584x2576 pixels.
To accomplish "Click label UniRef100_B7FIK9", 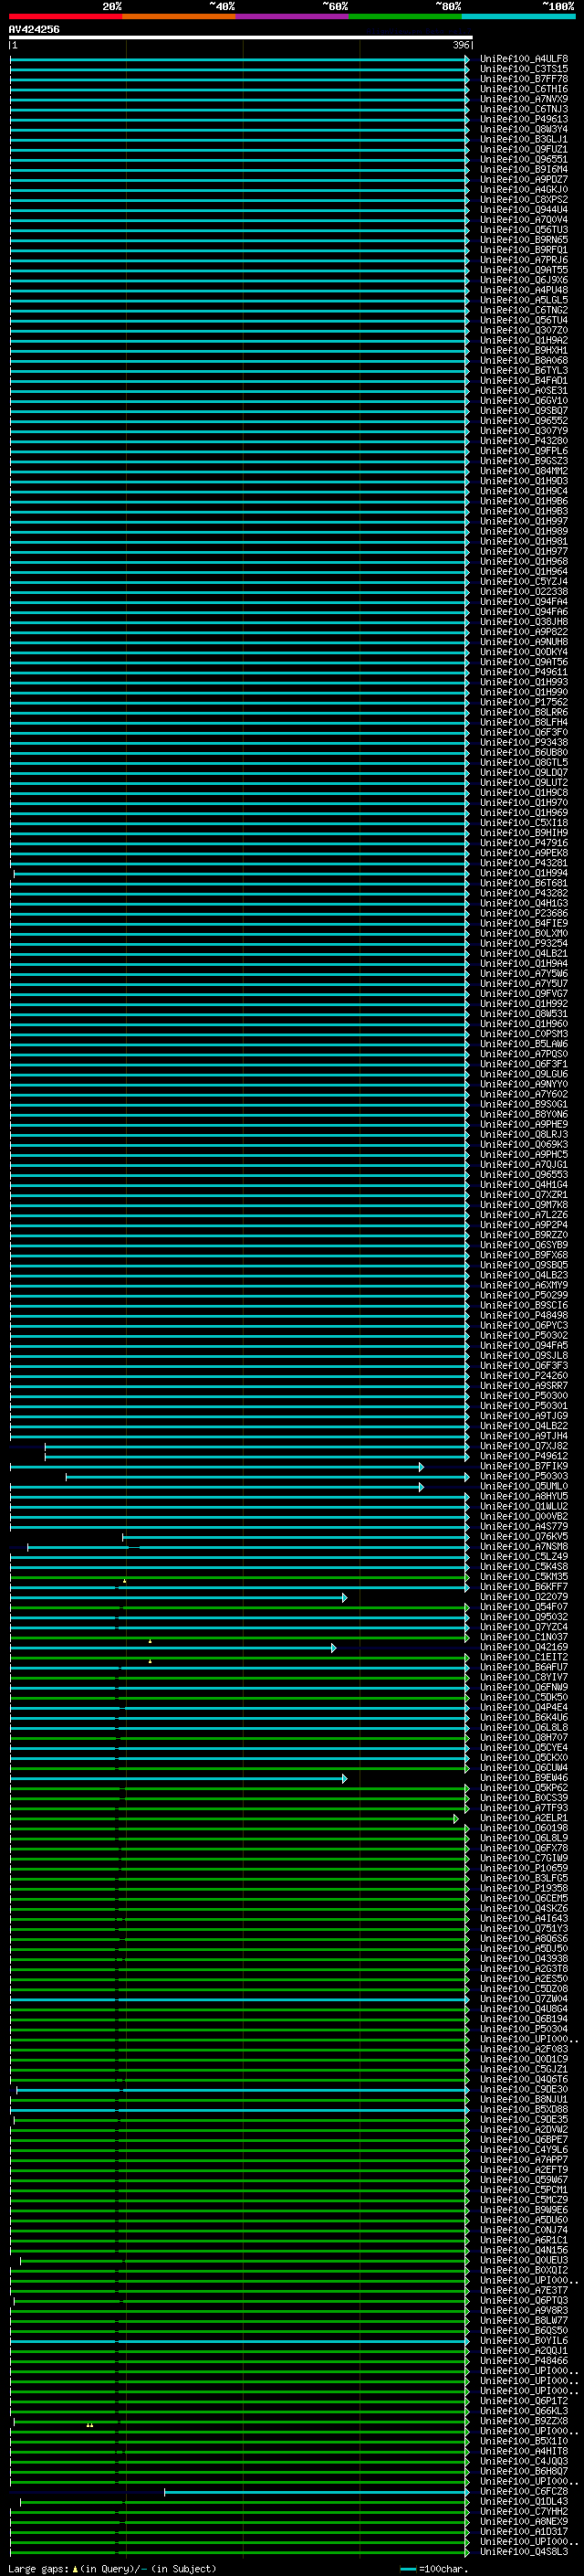I will [524, 1466].
